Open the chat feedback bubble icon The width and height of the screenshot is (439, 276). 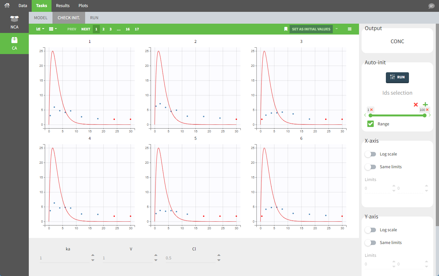click(x=431, y=6)
